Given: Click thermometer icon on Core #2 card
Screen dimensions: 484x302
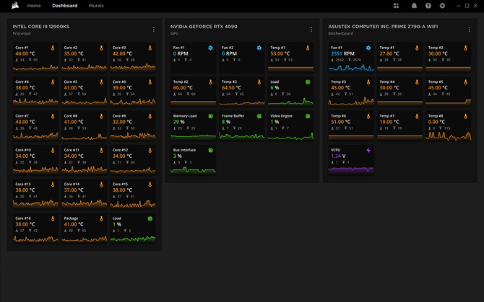Looking at the screenshot, I should click(x=101, y=48).
